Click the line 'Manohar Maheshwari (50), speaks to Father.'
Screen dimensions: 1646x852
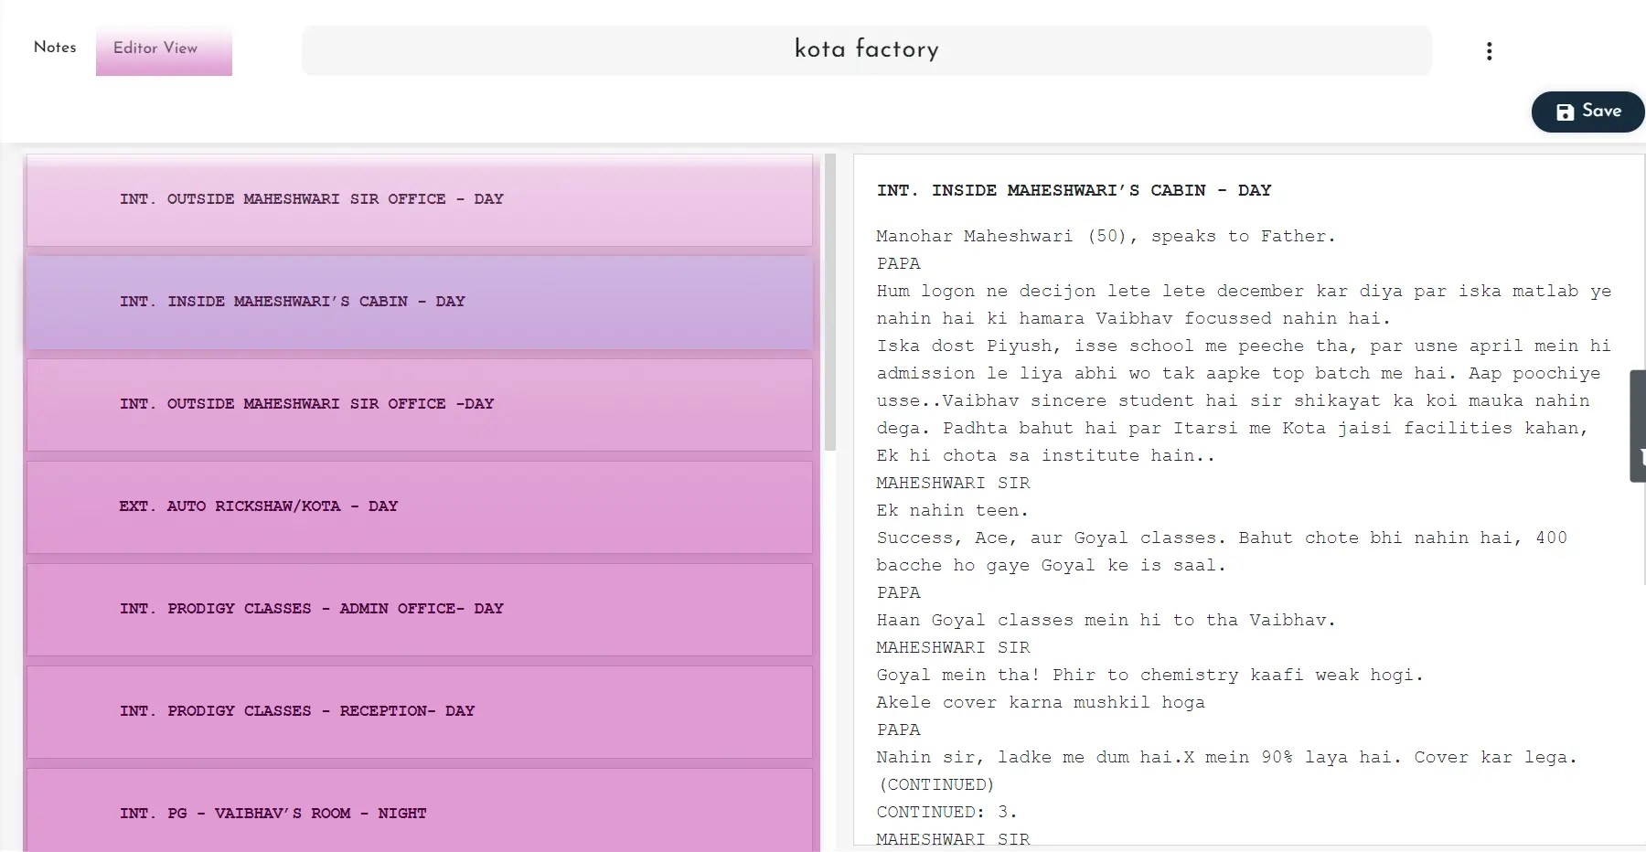pos(1106,236)
